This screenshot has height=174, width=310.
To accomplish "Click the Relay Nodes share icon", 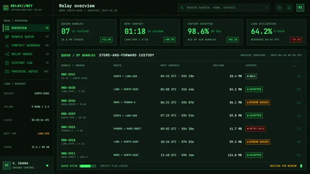I will tap(7, 54).
